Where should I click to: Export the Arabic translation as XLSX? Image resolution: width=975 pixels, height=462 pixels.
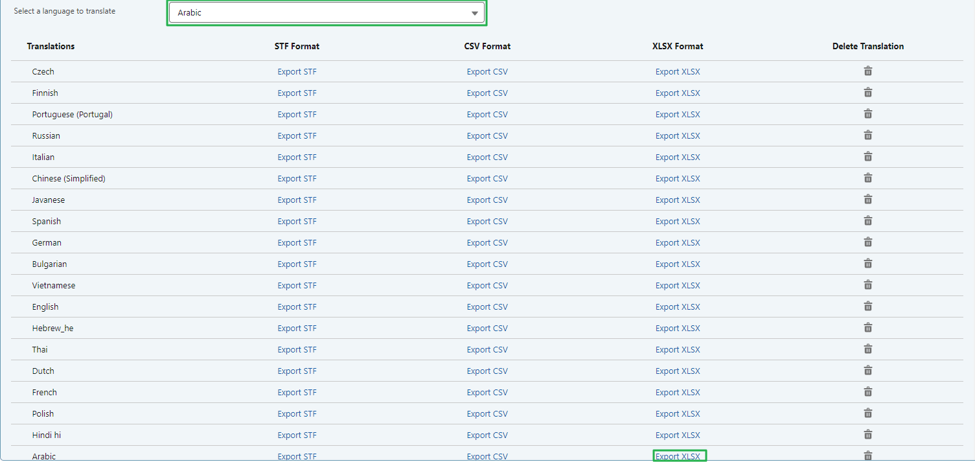(x=678, y=456)
